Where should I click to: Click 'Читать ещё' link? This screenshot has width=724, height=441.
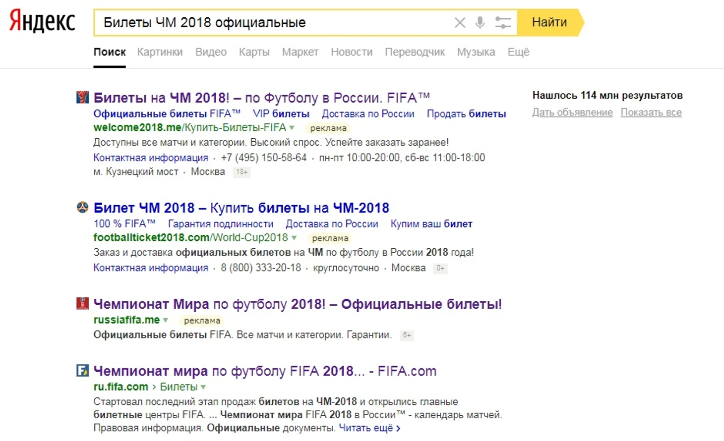tap(369, 428)
